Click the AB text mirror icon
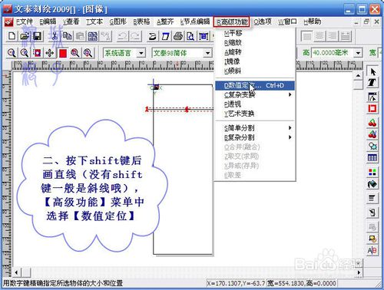 372,250
